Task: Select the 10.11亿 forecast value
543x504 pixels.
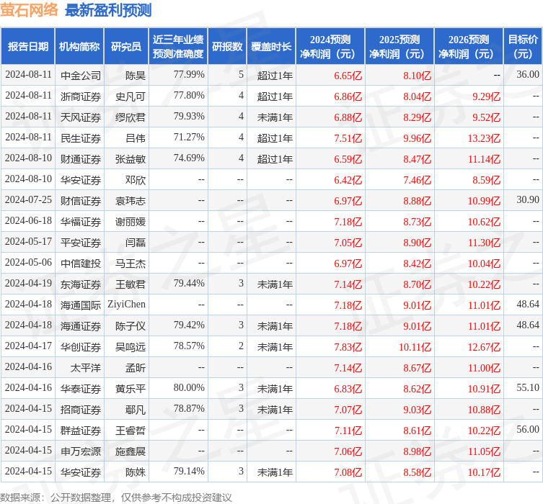Action: [415, 347]
